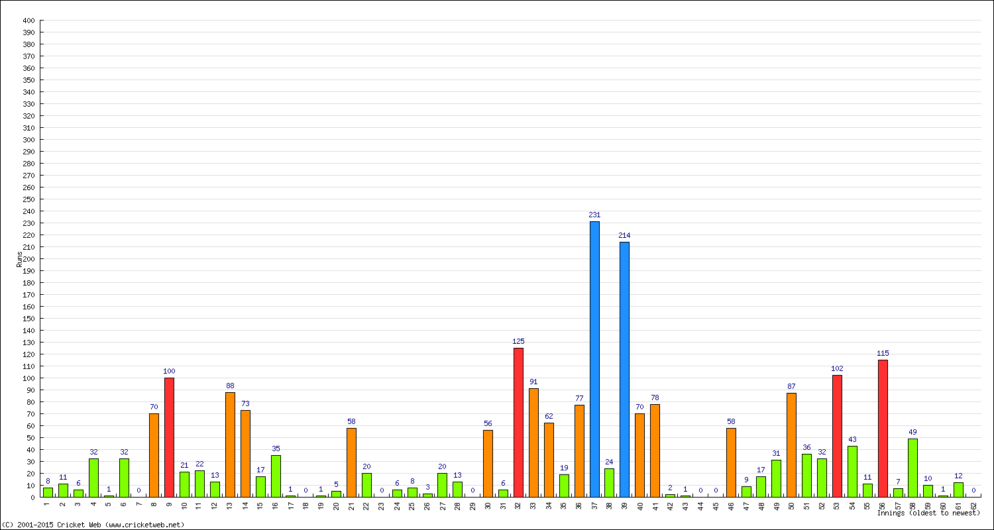Viewport: 994px width, 530px height.
Task: Select the 115 value label
Action: pyautogui.click(x=883, y=353)
